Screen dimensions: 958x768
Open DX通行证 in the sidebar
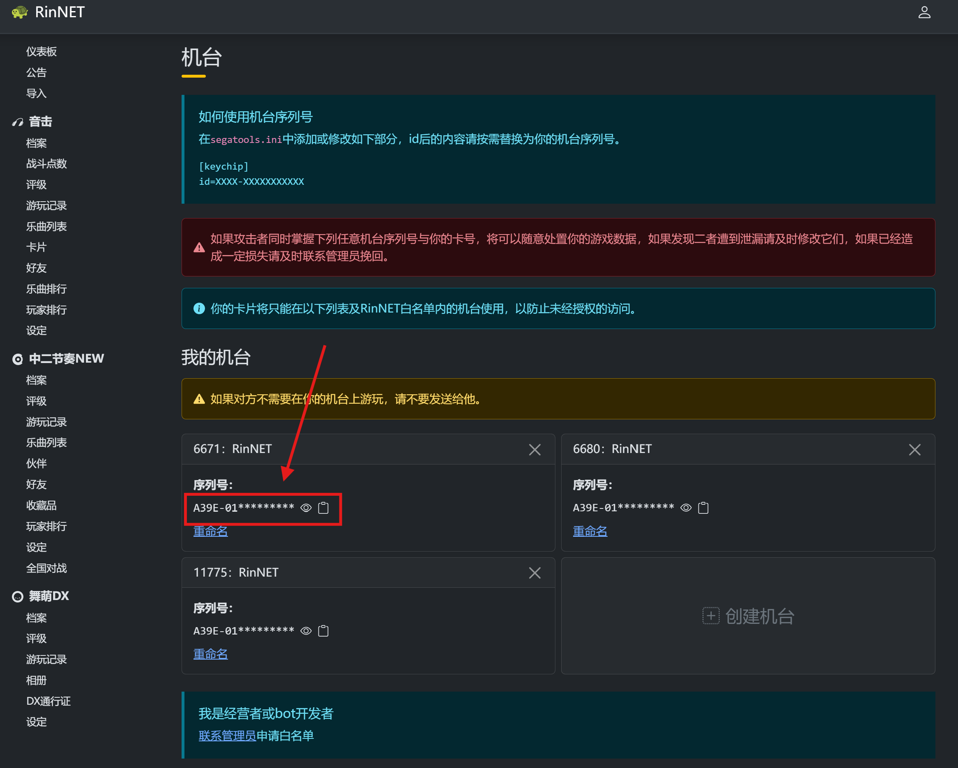[x=48, y=701]
